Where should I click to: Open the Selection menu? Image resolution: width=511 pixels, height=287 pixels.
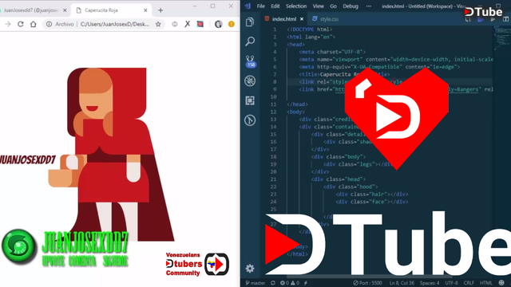(296, 6)
